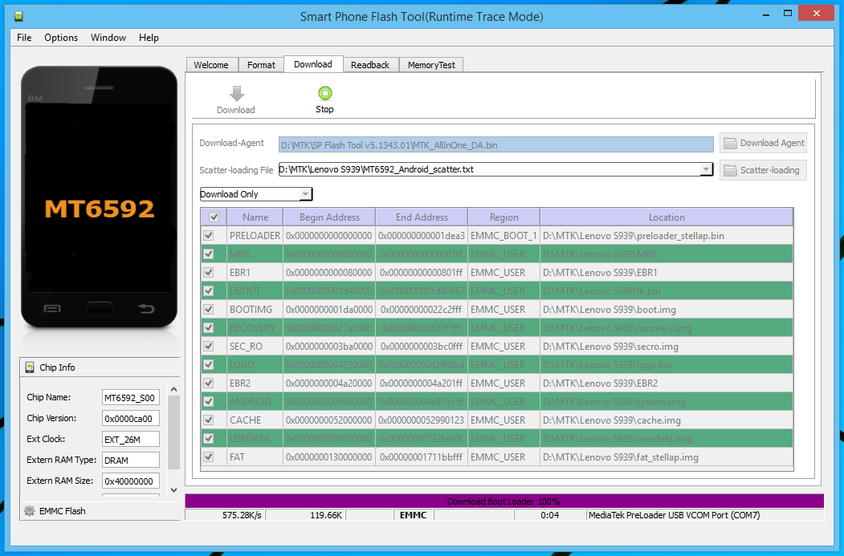Click the Scatter-loading button label
844x556 pixels.
[770, 170]
